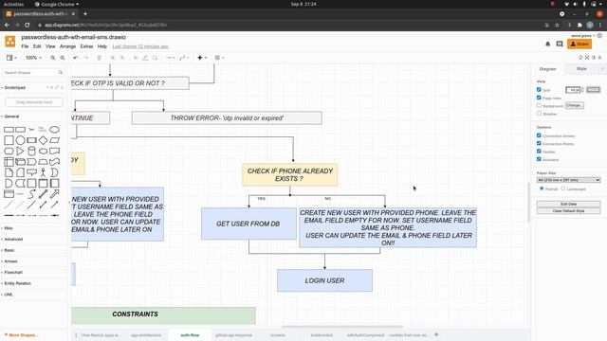
Task: Select the actor stick figure shape
Action: tap(43, 172)
